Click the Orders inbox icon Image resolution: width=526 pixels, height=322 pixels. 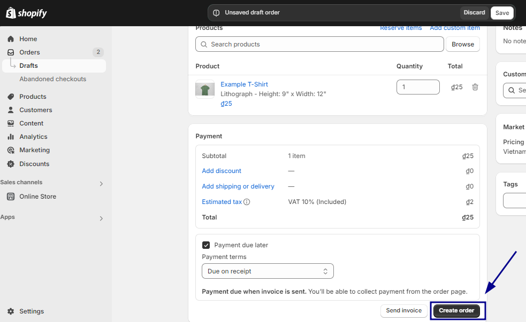(x=11, y=52)
